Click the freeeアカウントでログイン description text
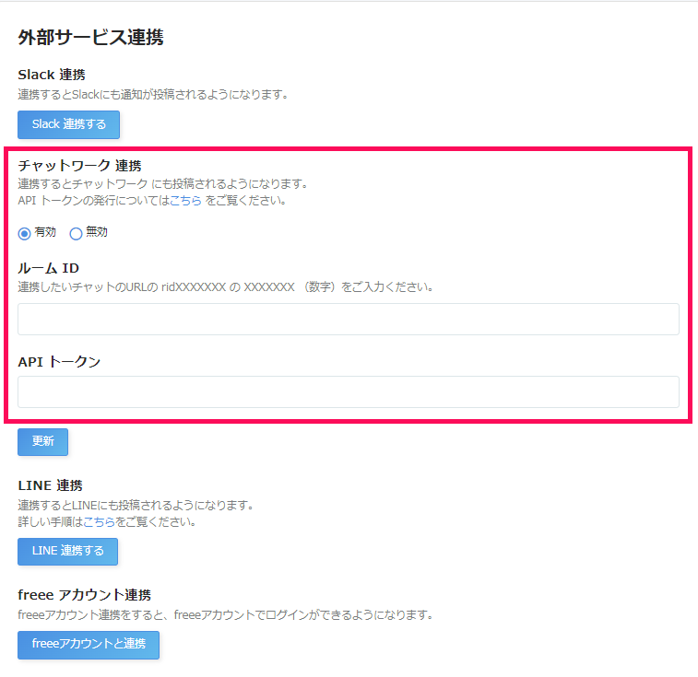The image size is (698, 677). pyautogui.click(x=225, y=614)
